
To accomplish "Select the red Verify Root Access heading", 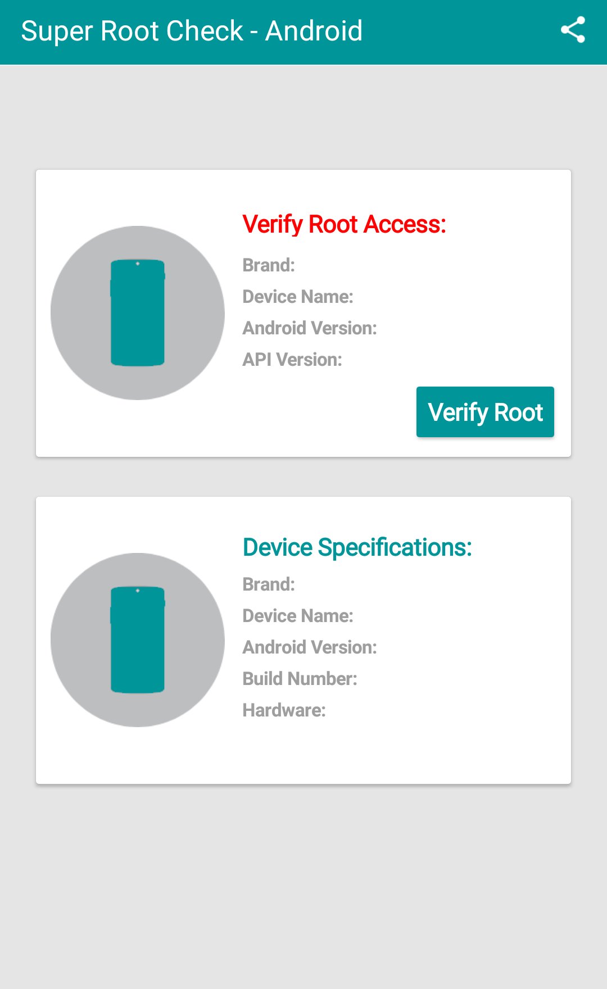I will click(344, 224).
